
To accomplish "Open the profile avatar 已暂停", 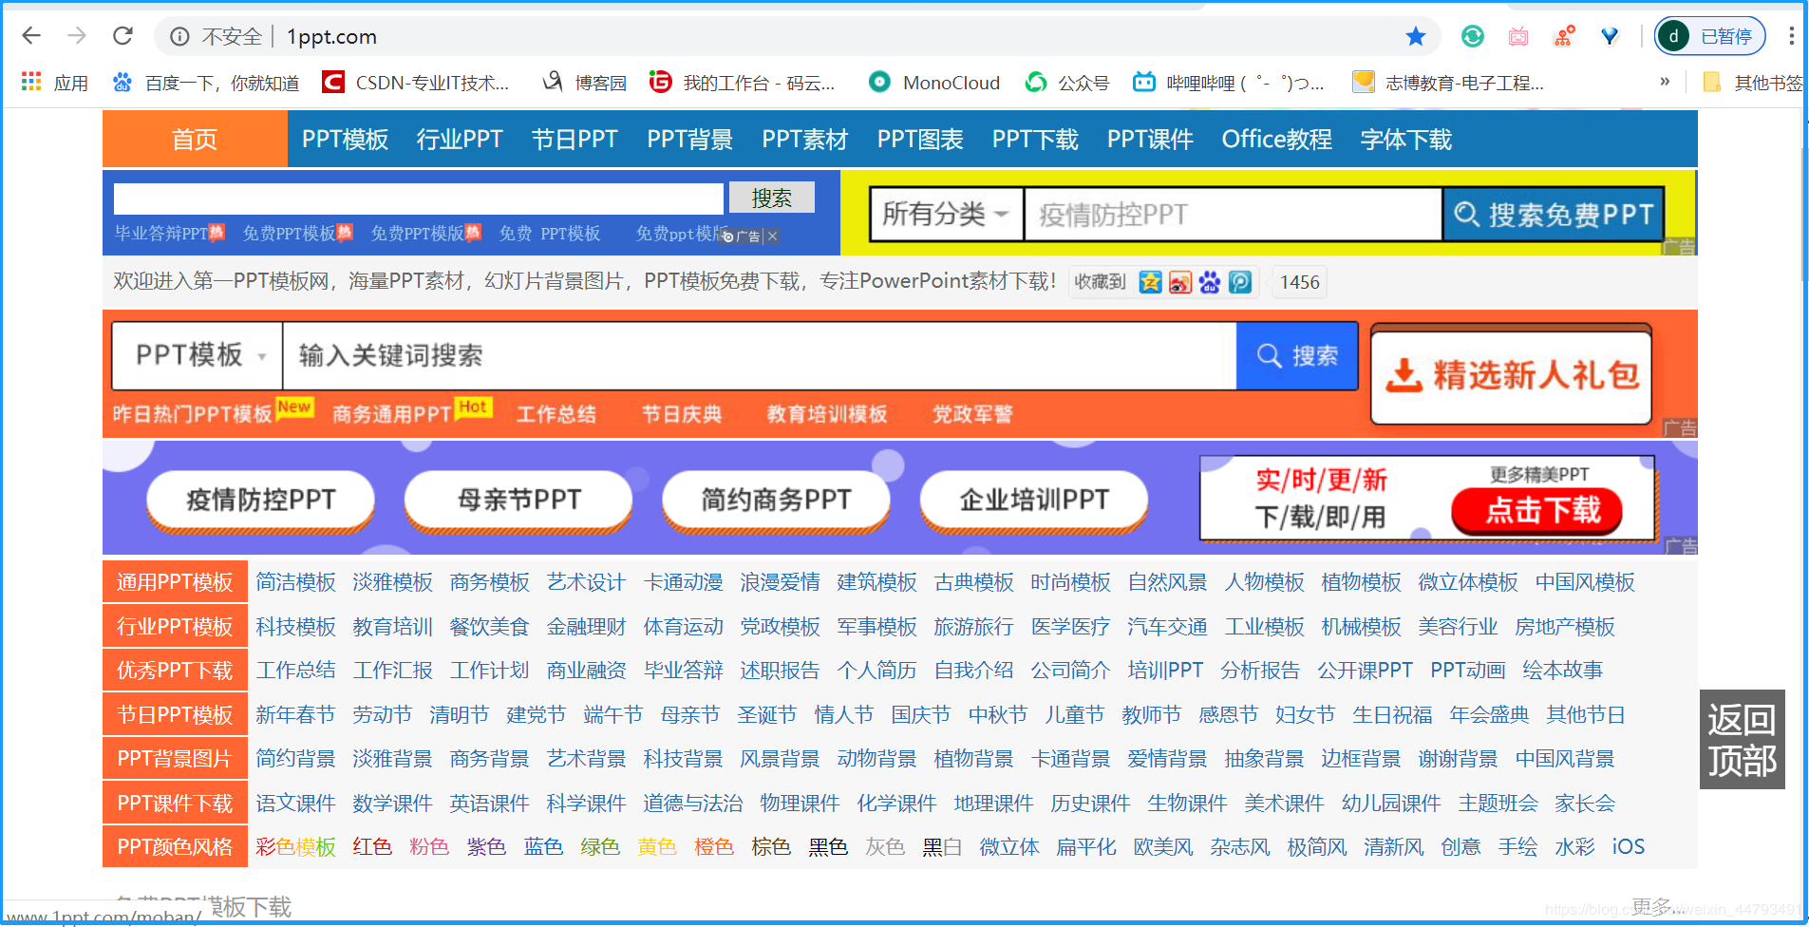I will 1710,36.
